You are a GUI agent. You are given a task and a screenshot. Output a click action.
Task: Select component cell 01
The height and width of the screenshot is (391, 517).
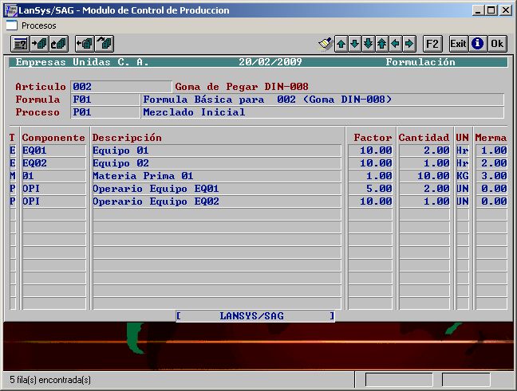54,176
